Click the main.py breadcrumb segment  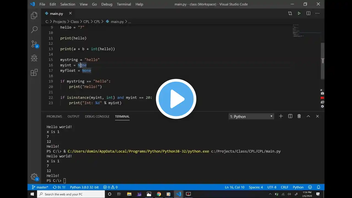(x=115, y=21)
